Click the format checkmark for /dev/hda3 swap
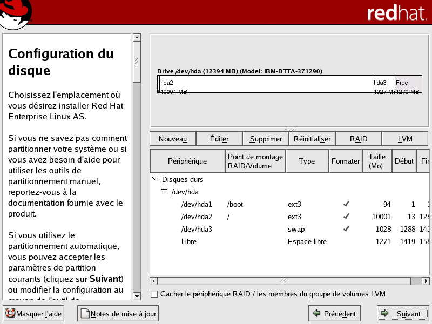432x324 pixels. (x=346, y=230)
